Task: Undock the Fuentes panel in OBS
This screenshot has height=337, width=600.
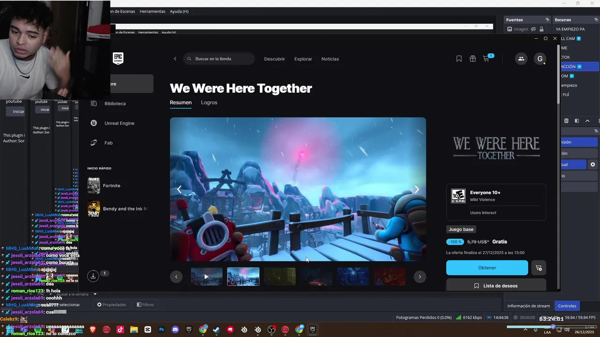Action: point(547,20)
